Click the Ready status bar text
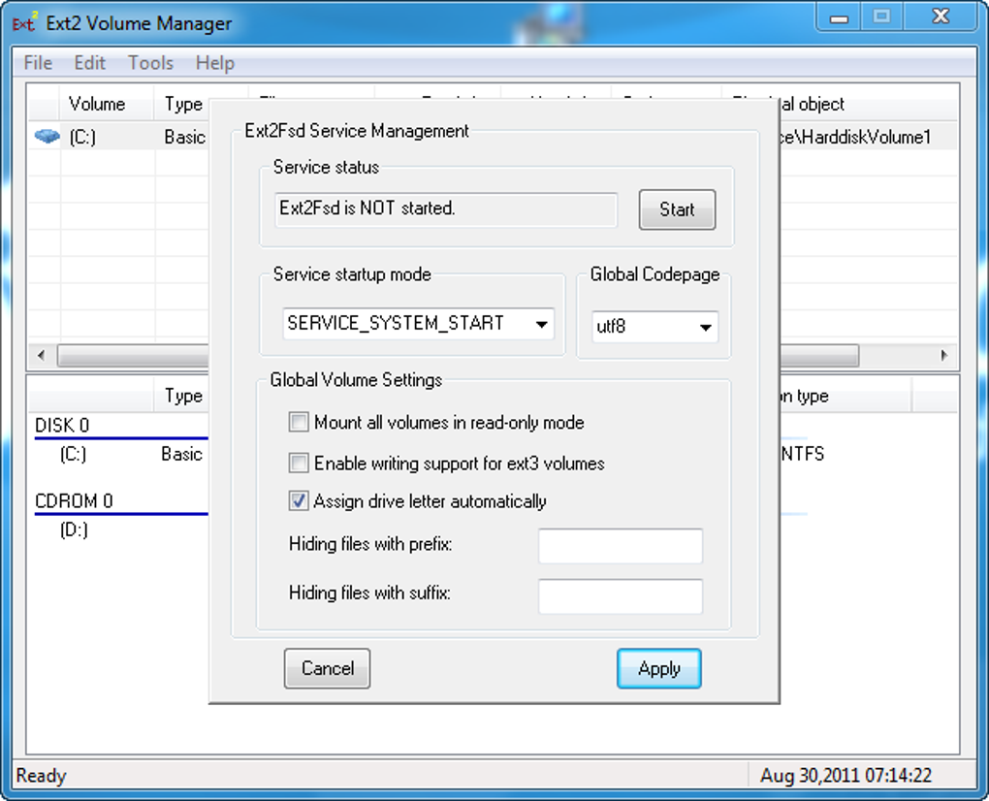Screen dimensions: 989x801 [41, 775]
